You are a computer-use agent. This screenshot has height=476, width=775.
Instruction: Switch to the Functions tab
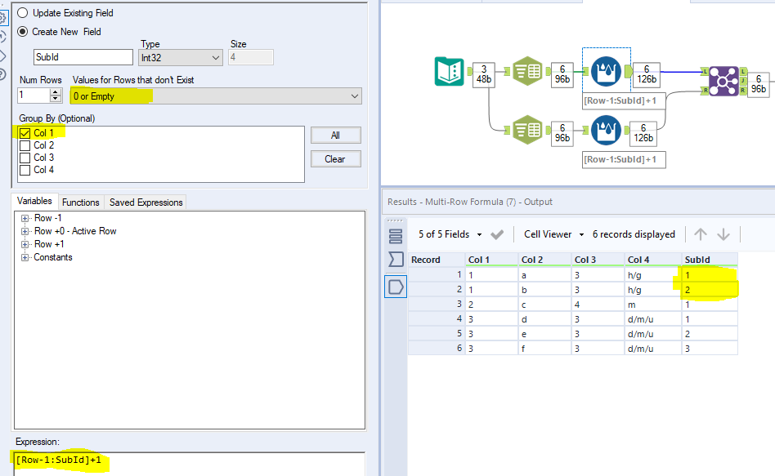coord(80,202)
